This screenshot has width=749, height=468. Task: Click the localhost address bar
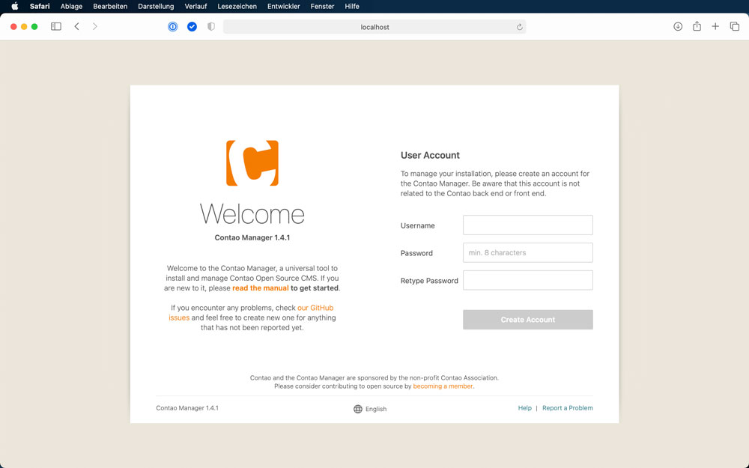tap(374, 27)
